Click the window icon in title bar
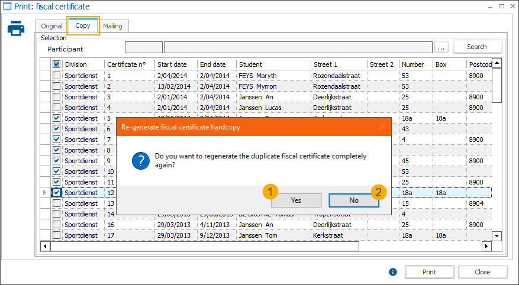Viewport: 519px width, 285px height. pyautogui.click(x=7, y=7)
